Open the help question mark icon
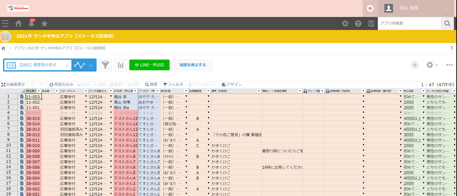Image resolution: width=457 pixels, height=196 pixels. tap(358, 23)
